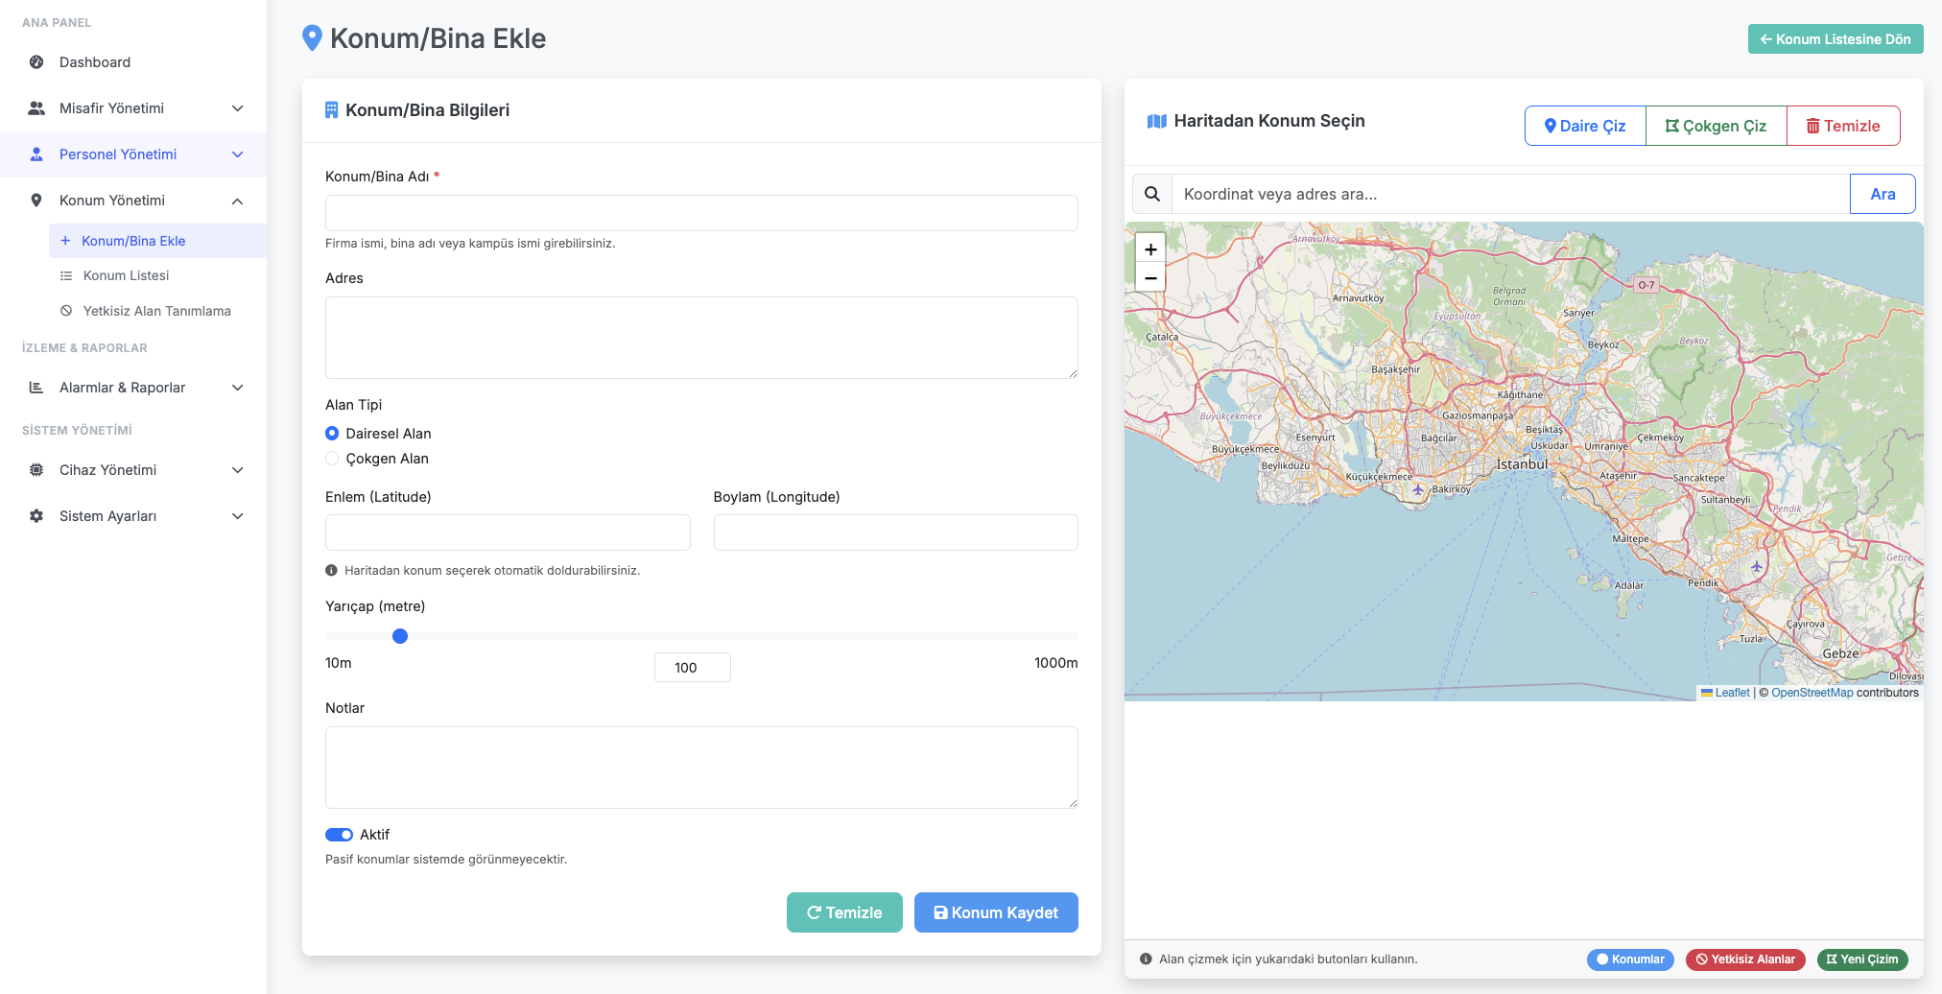1942x994 pixels.
Task: Open the Dashboard menu item
Action: click(x=133, y=62)
